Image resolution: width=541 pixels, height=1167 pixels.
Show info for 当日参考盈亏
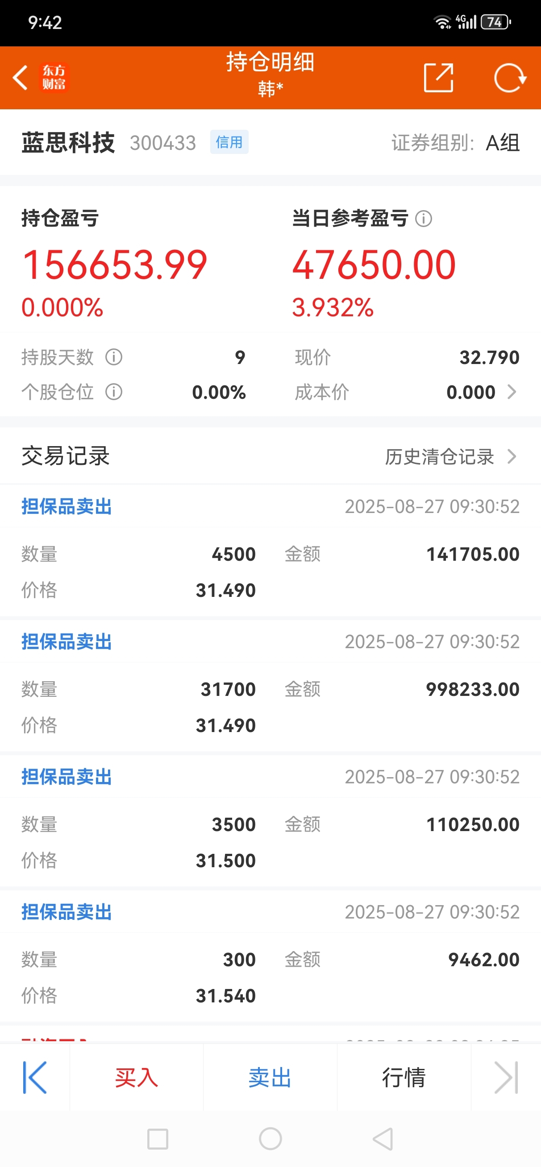point(424,219)
